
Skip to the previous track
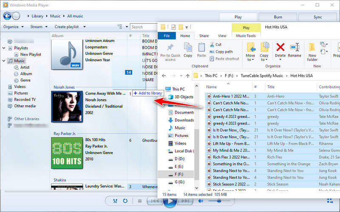click(155, 201)
